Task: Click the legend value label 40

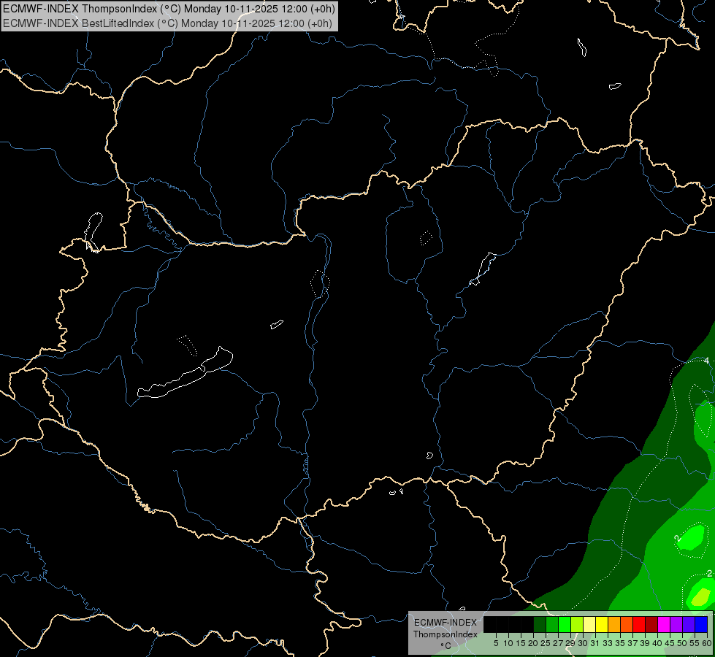Action: click(x=657, y=643)
